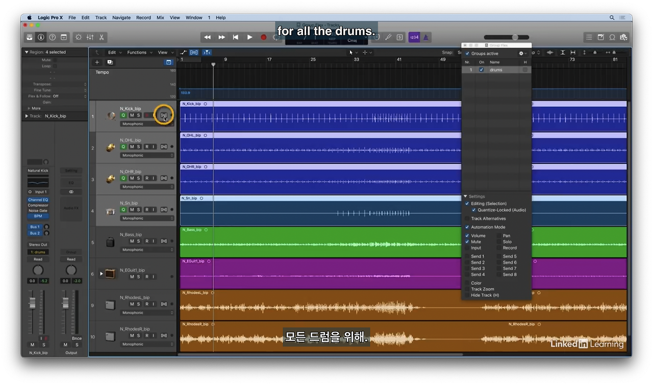Toggle the tuner icon in control bar
The height and width of the screenshot is (385, 653).
tap(389, 37)
